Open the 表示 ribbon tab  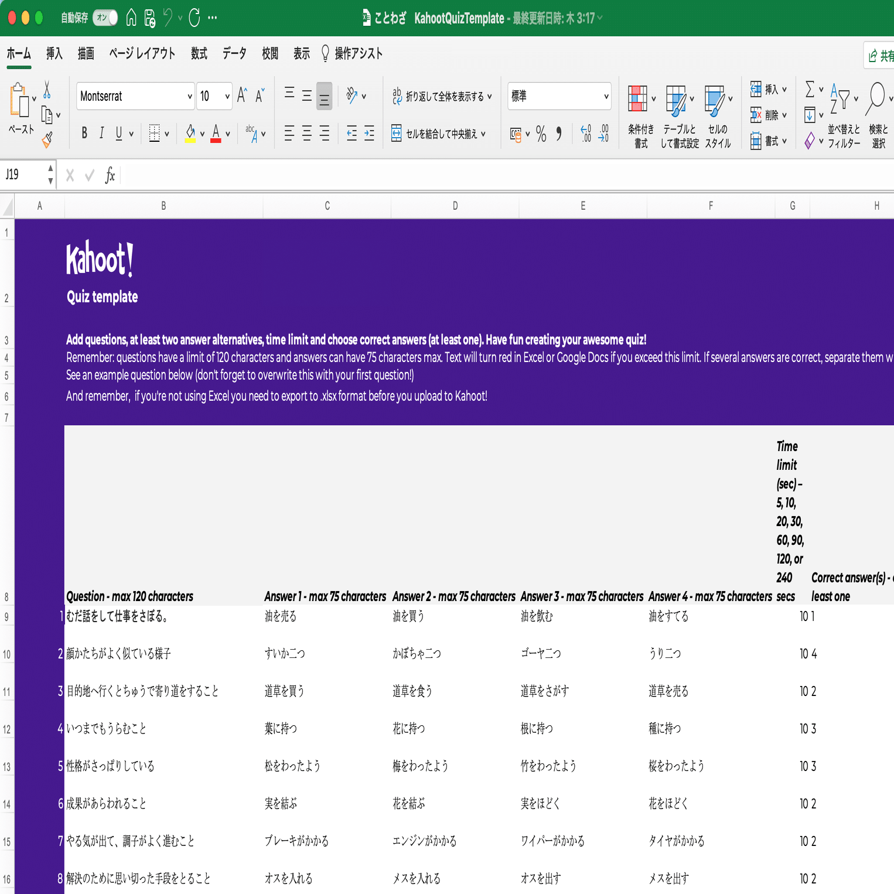pyautogui.click(x=302, y=54)
